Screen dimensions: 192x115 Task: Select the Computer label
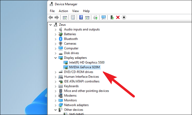[71, 48]
